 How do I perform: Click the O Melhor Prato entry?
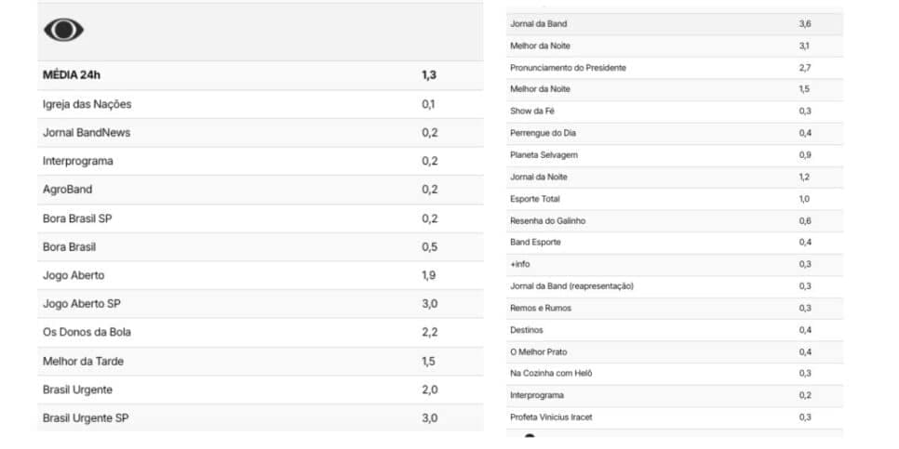click(675, 351)
